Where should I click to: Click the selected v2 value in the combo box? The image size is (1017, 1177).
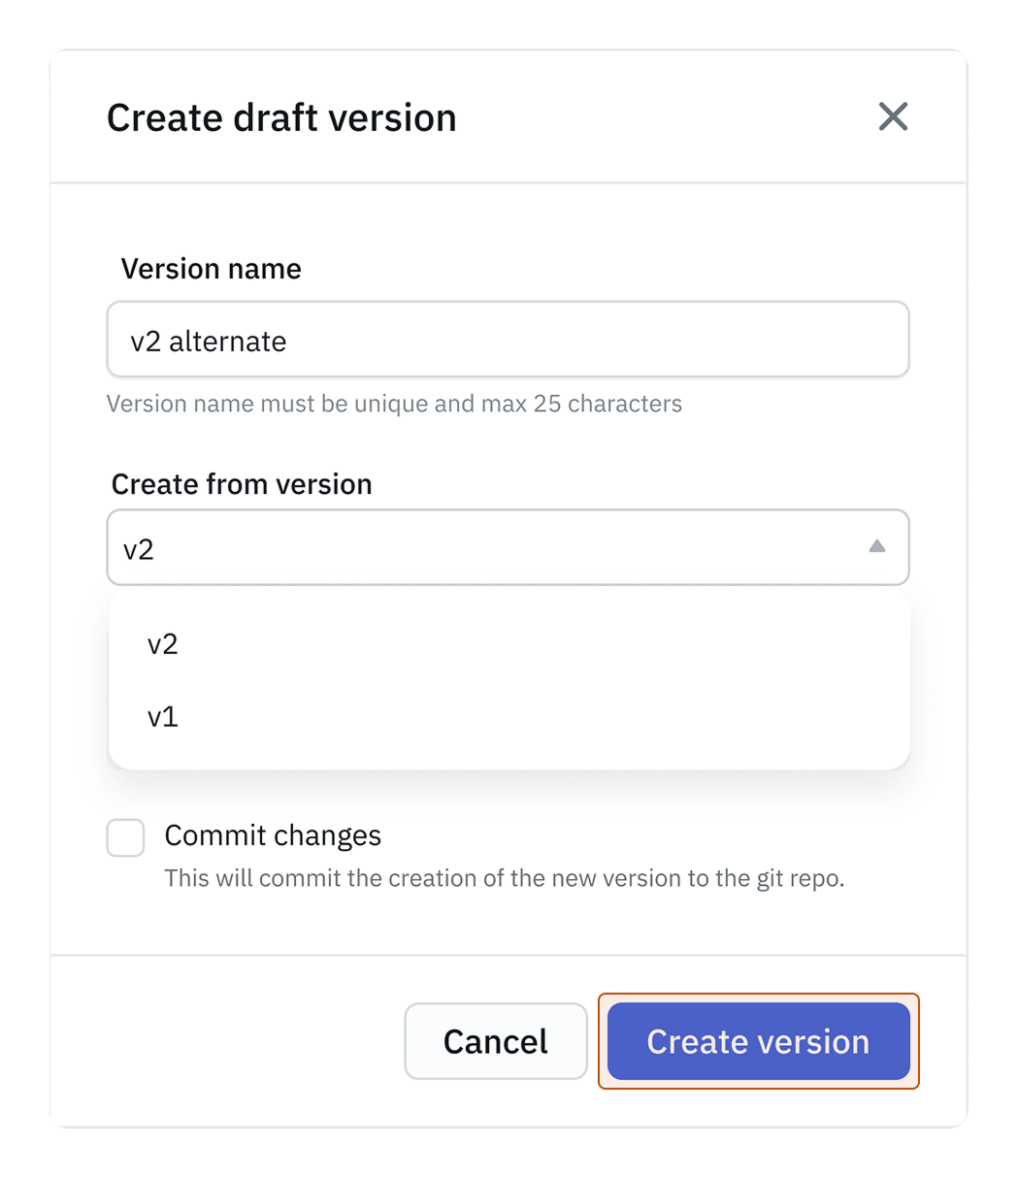click(x=139, y=550)
